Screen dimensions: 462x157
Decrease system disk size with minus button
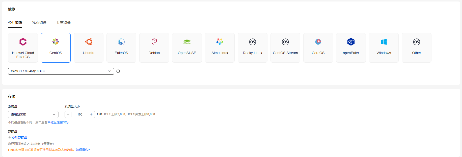68,114
